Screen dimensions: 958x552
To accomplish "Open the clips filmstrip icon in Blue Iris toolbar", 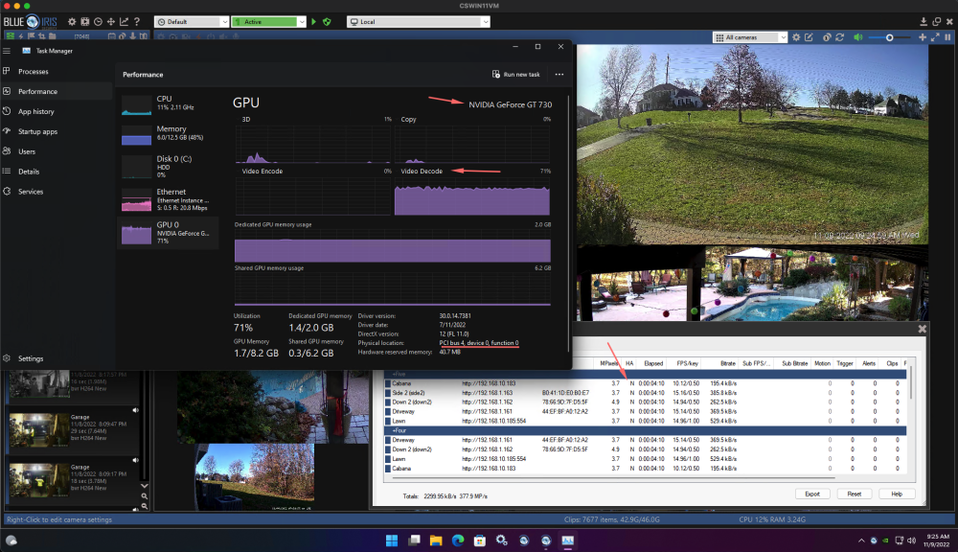I will point(85,21).
